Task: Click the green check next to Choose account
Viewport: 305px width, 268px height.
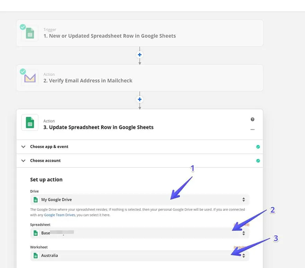Action: pyautogui.click(x=258, y=161)
